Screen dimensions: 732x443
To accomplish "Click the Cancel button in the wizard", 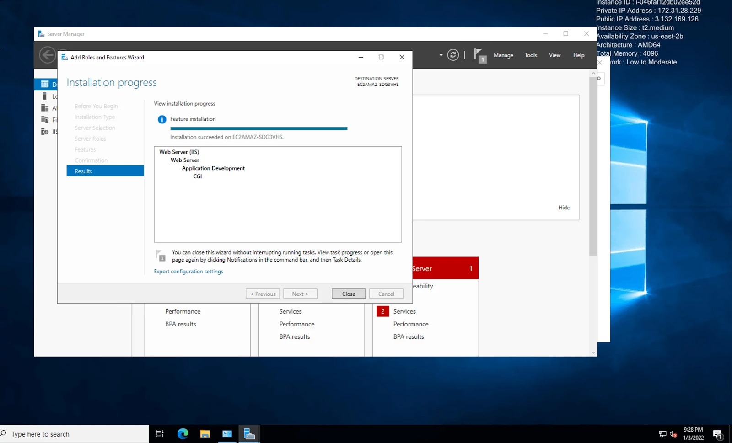I will click(x=386, y=294).
